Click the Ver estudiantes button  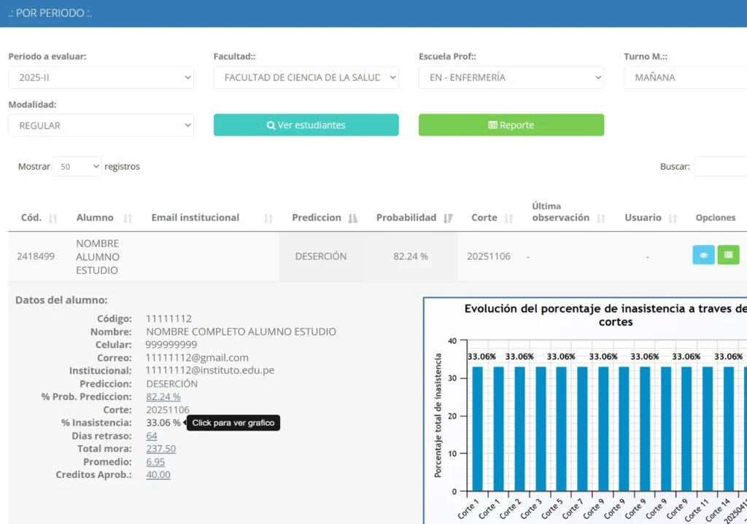click(x=306, y=125)
